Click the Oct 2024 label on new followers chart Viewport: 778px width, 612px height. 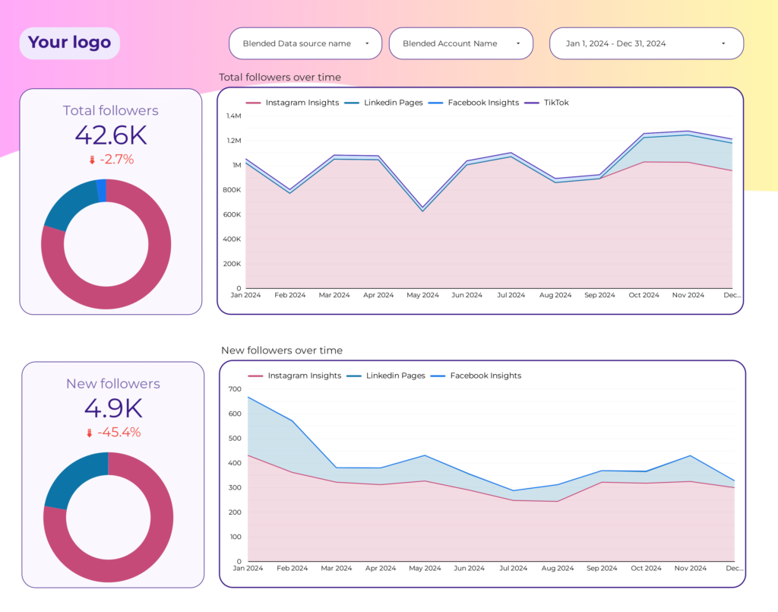coord(646,568)
